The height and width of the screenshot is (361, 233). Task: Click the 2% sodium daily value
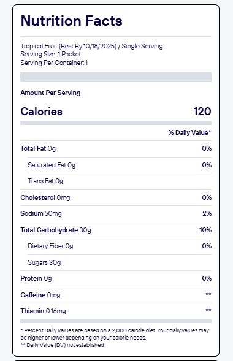207,213
